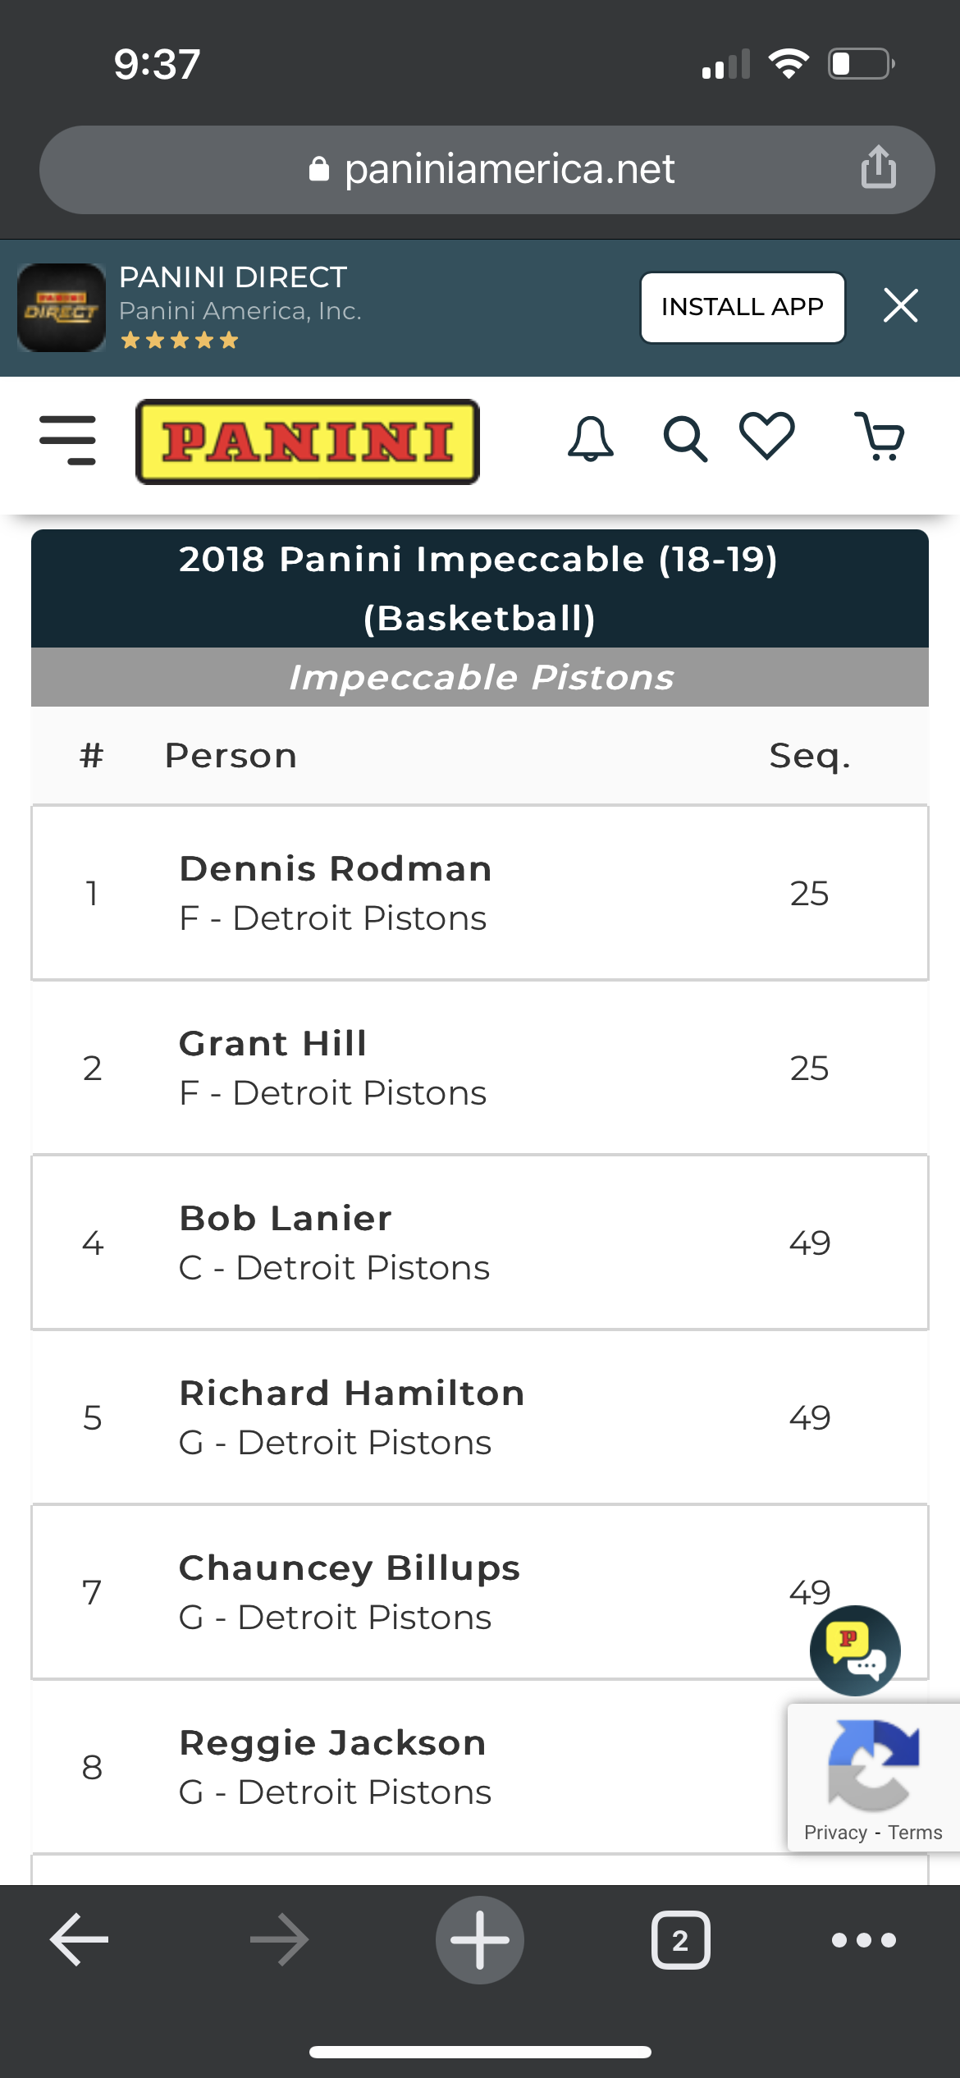The width and height of the screenshot is (960, 2078).
Task: Tap the notifications bell icon
Action: tap(591, 438)
